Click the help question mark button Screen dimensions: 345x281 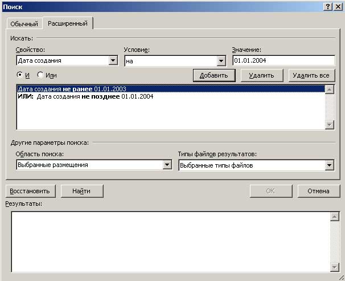[328, 6]
